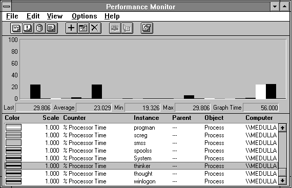Image resolution: width=292 pixels, height=188 pixels.
Task: Click the Edit chart line icon
Action: click(83, 28)
